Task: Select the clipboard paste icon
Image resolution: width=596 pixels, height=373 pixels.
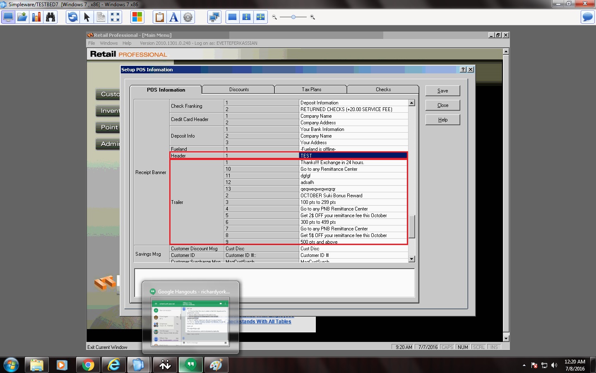Action: (159, 17)
